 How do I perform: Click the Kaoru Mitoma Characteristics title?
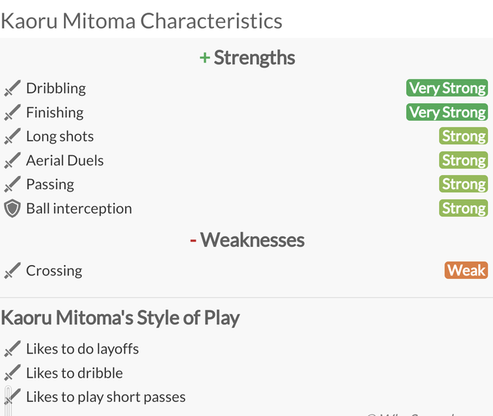pyautogui.click(x=141, y=21)
